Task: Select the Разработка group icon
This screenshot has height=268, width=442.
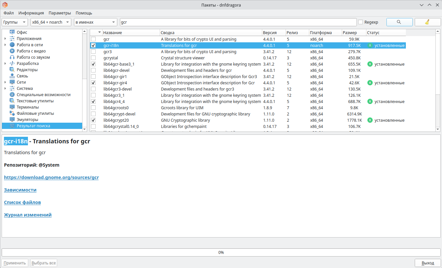Action: coord(12,64)
